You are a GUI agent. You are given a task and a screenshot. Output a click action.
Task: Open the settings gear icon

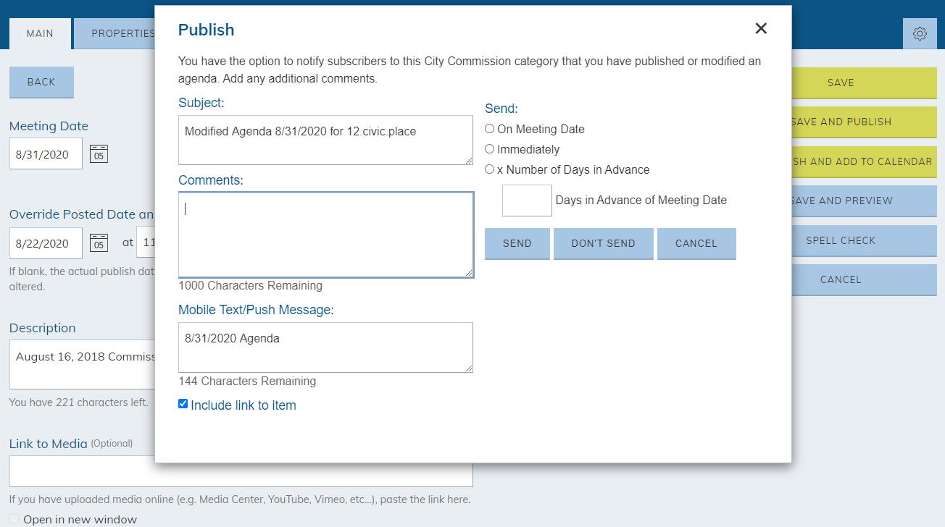click(x=920, y=33)
